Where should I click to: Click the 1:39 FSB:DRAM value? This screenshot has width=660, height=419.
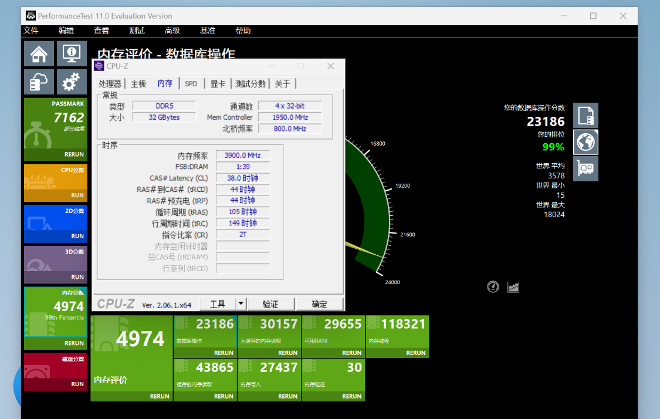242,167
